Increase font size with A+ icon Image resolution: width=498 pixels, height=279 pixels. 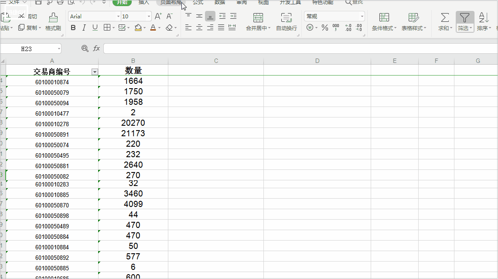(158, 16)
